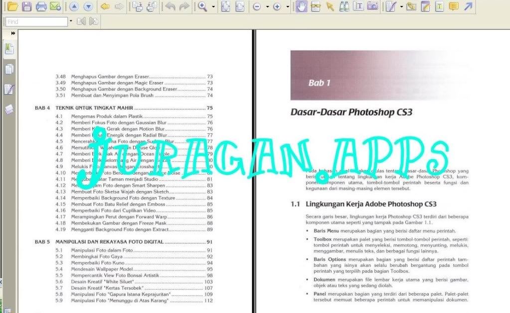The height and width of the screenshot is (313, 510).
Task: Print the document using the printer icon
Action: click(41, 6)
